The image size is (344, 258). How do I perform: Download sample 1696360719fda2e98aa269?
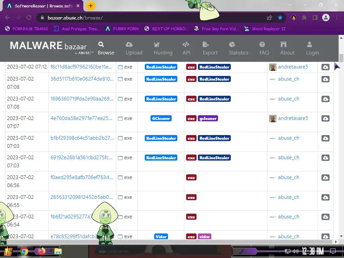325,99
